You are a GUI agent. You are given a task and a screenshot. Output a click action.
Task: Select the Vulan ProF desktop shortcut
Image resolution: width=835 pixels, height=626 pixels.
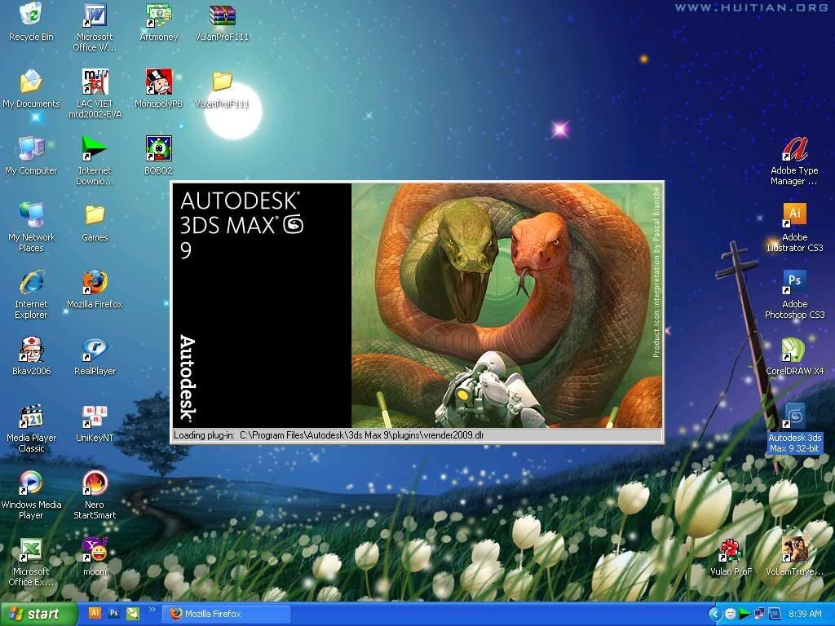(731, 557)
